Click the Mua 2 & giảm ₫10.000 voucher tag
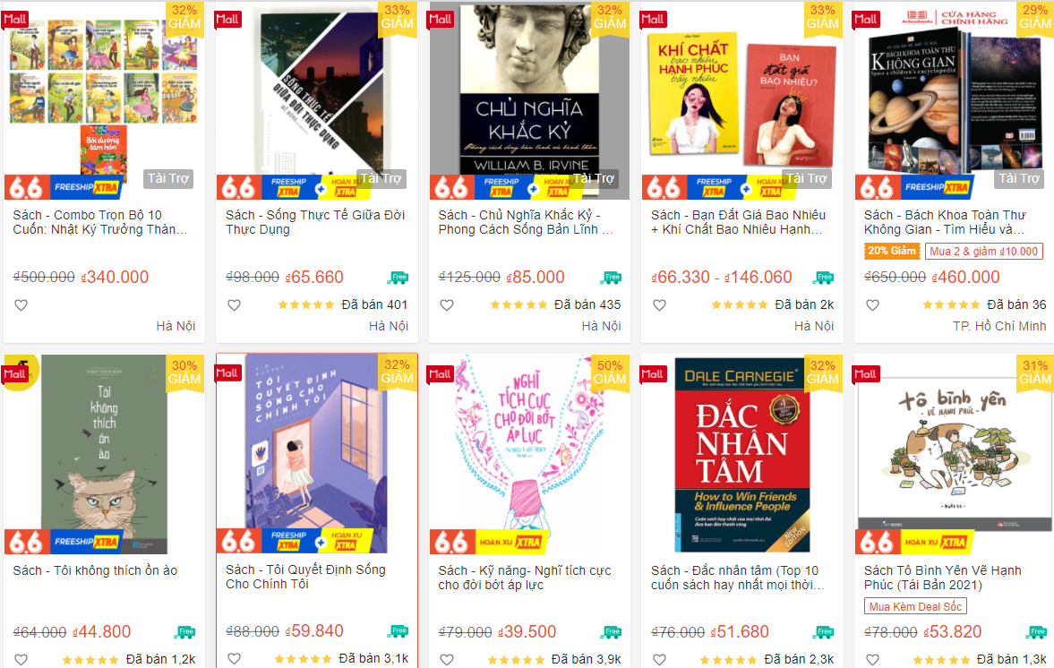 point(984,252)
